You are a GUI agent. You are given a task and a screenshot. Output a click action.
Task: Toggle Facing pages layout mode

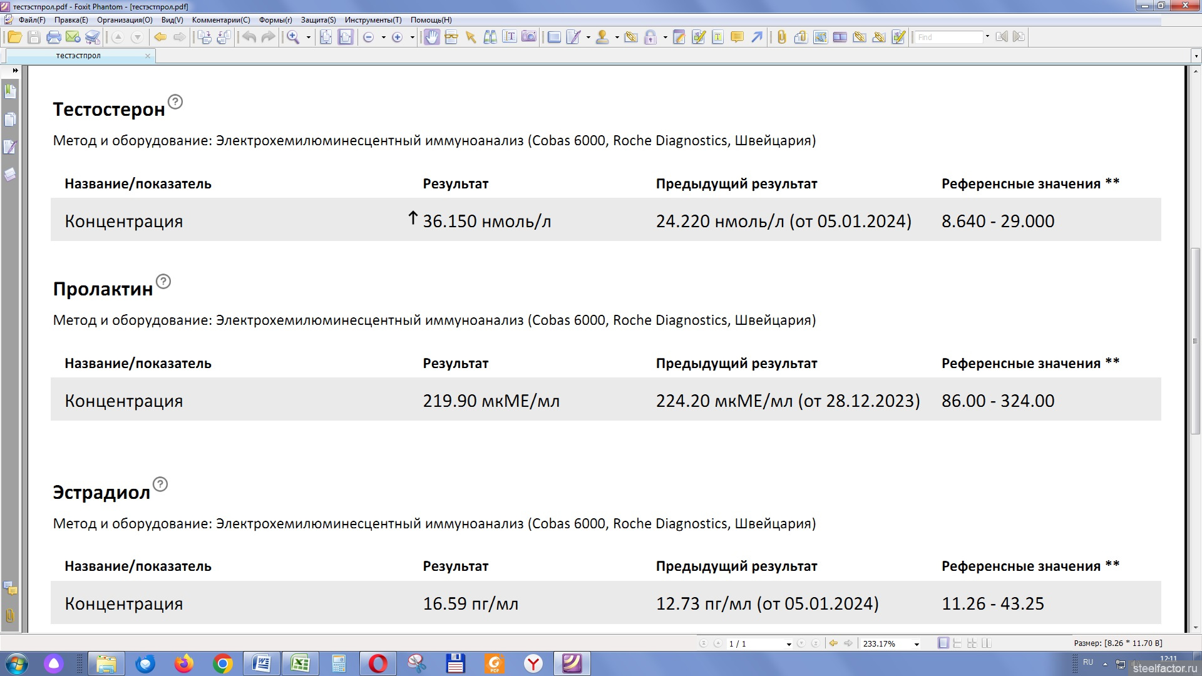tap(986, 643)
